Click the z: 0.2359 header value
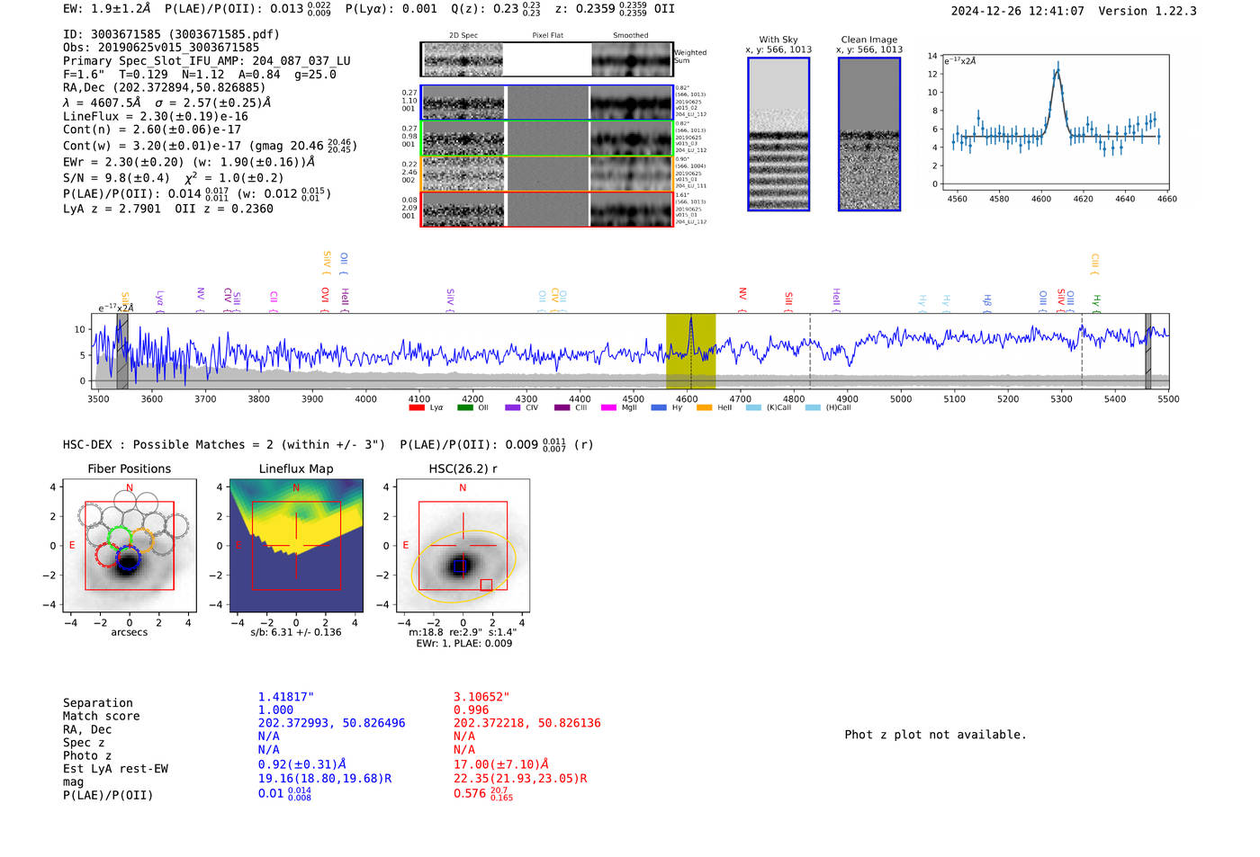Image resolution: width=1260 pixels, height=857 pixels. click(603, 9)
